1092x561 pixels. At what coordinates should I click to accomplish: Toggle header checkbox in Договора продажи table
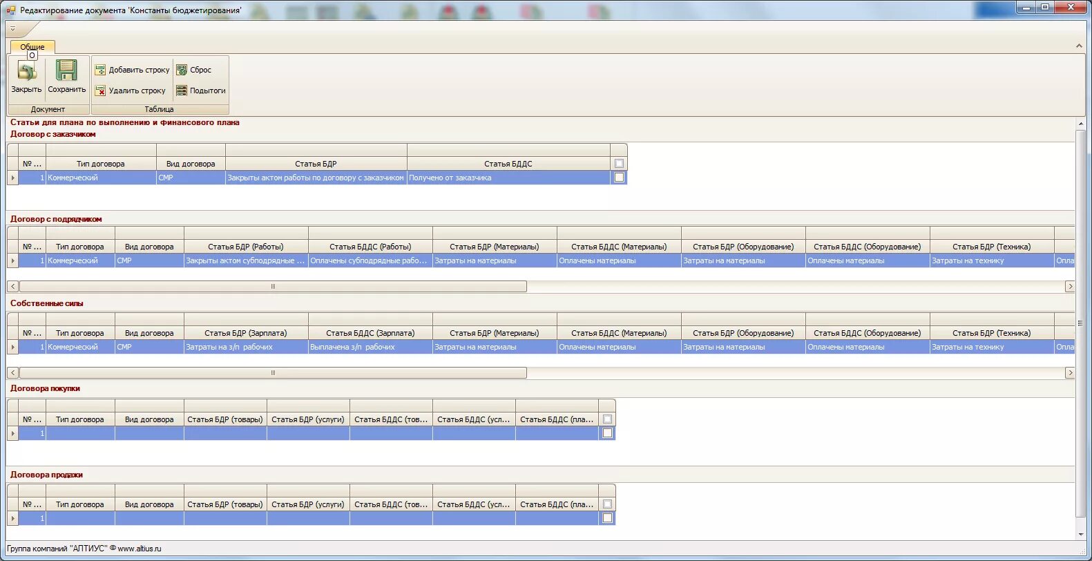tap(607, 504)
